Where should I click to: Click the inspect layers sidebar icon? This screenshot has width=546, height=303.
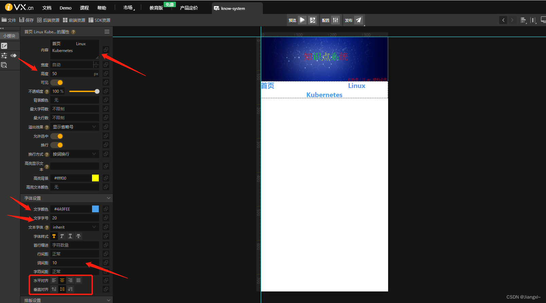click(x=4, y=65)
